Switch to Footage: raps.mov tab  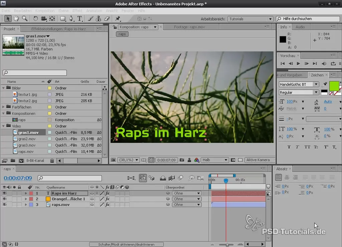point(189,27)
